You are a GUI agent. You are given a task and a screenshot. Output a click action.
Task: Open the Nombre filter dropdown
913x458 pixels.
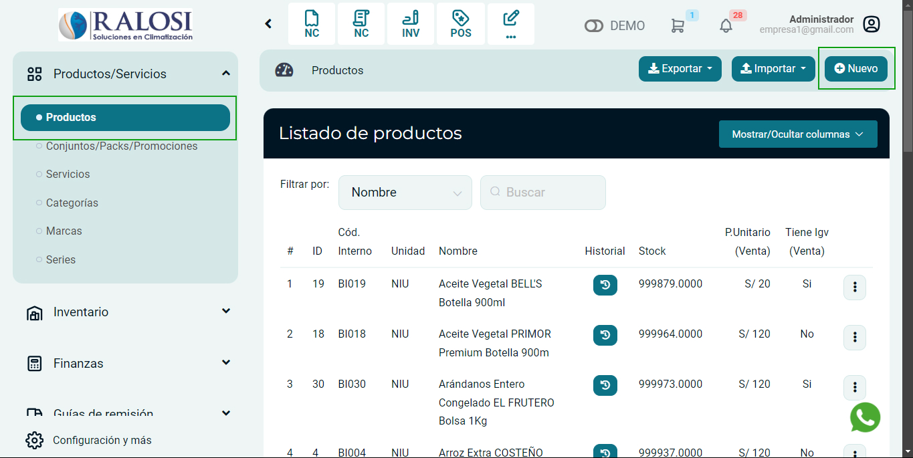pyautogui.click(x=405, y=193)
